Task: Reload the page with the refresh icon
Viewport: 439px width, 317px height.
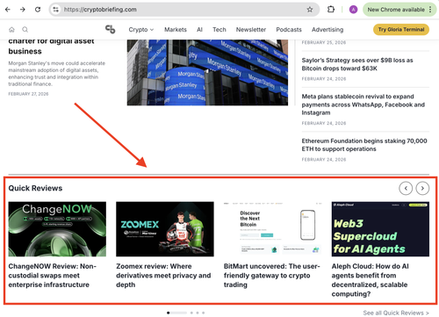Action: tap(38, 10)
